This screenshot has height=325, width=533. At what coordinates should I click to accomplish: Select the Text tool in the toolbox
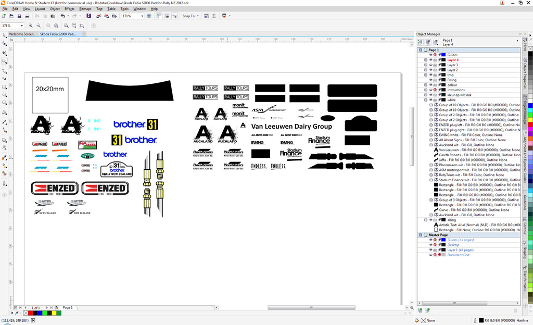tap(4, 112)
